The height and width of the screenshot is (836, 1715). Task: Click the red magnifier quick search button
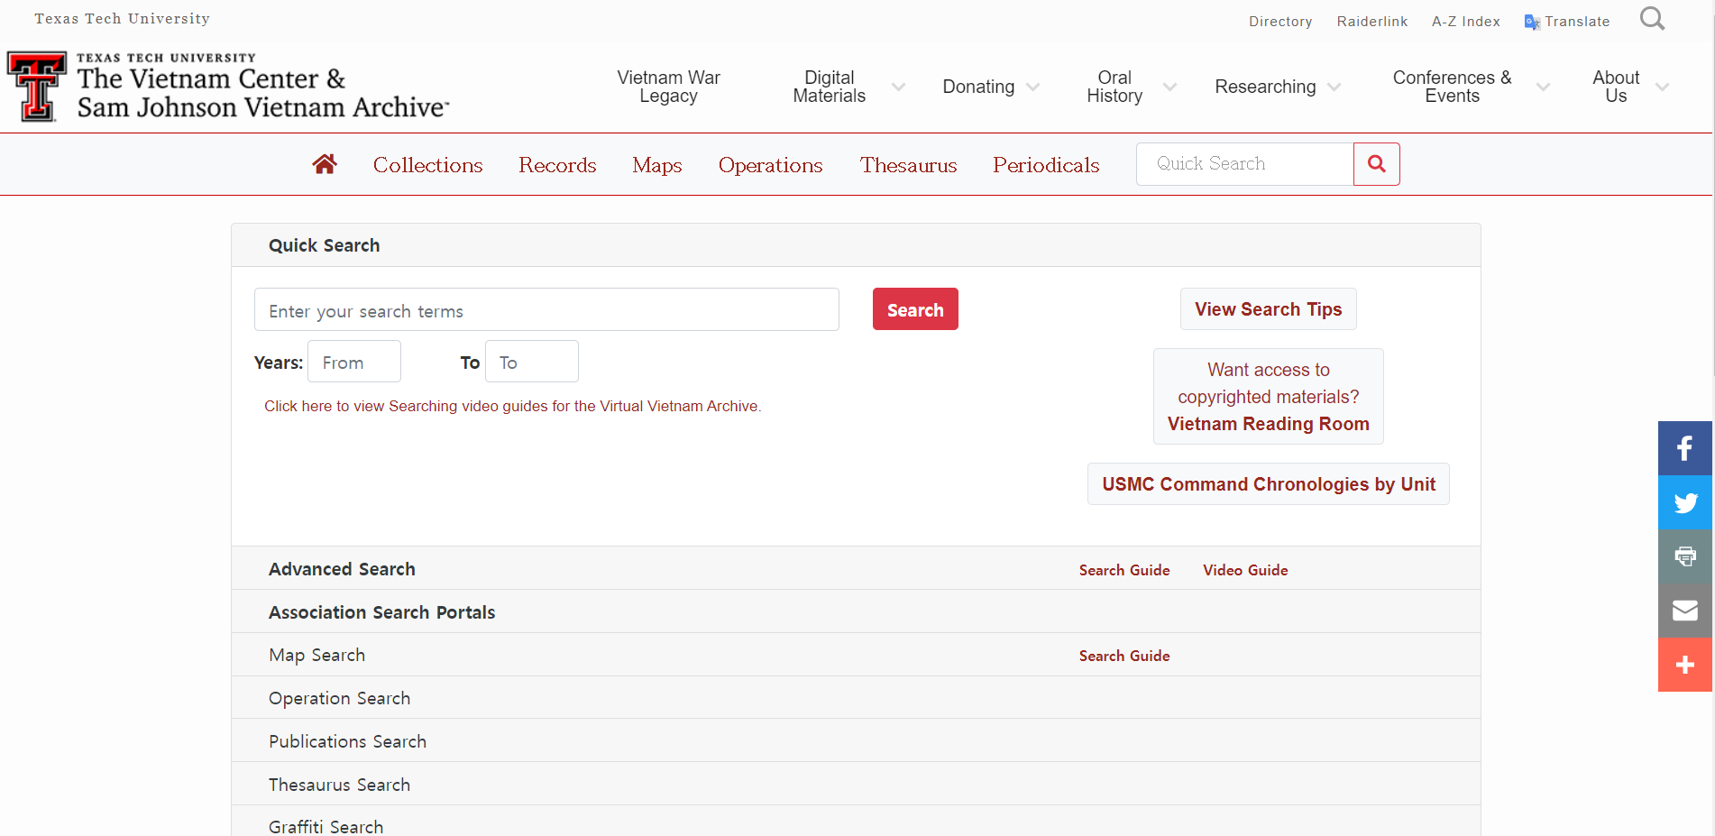(x=1376, y=164)
